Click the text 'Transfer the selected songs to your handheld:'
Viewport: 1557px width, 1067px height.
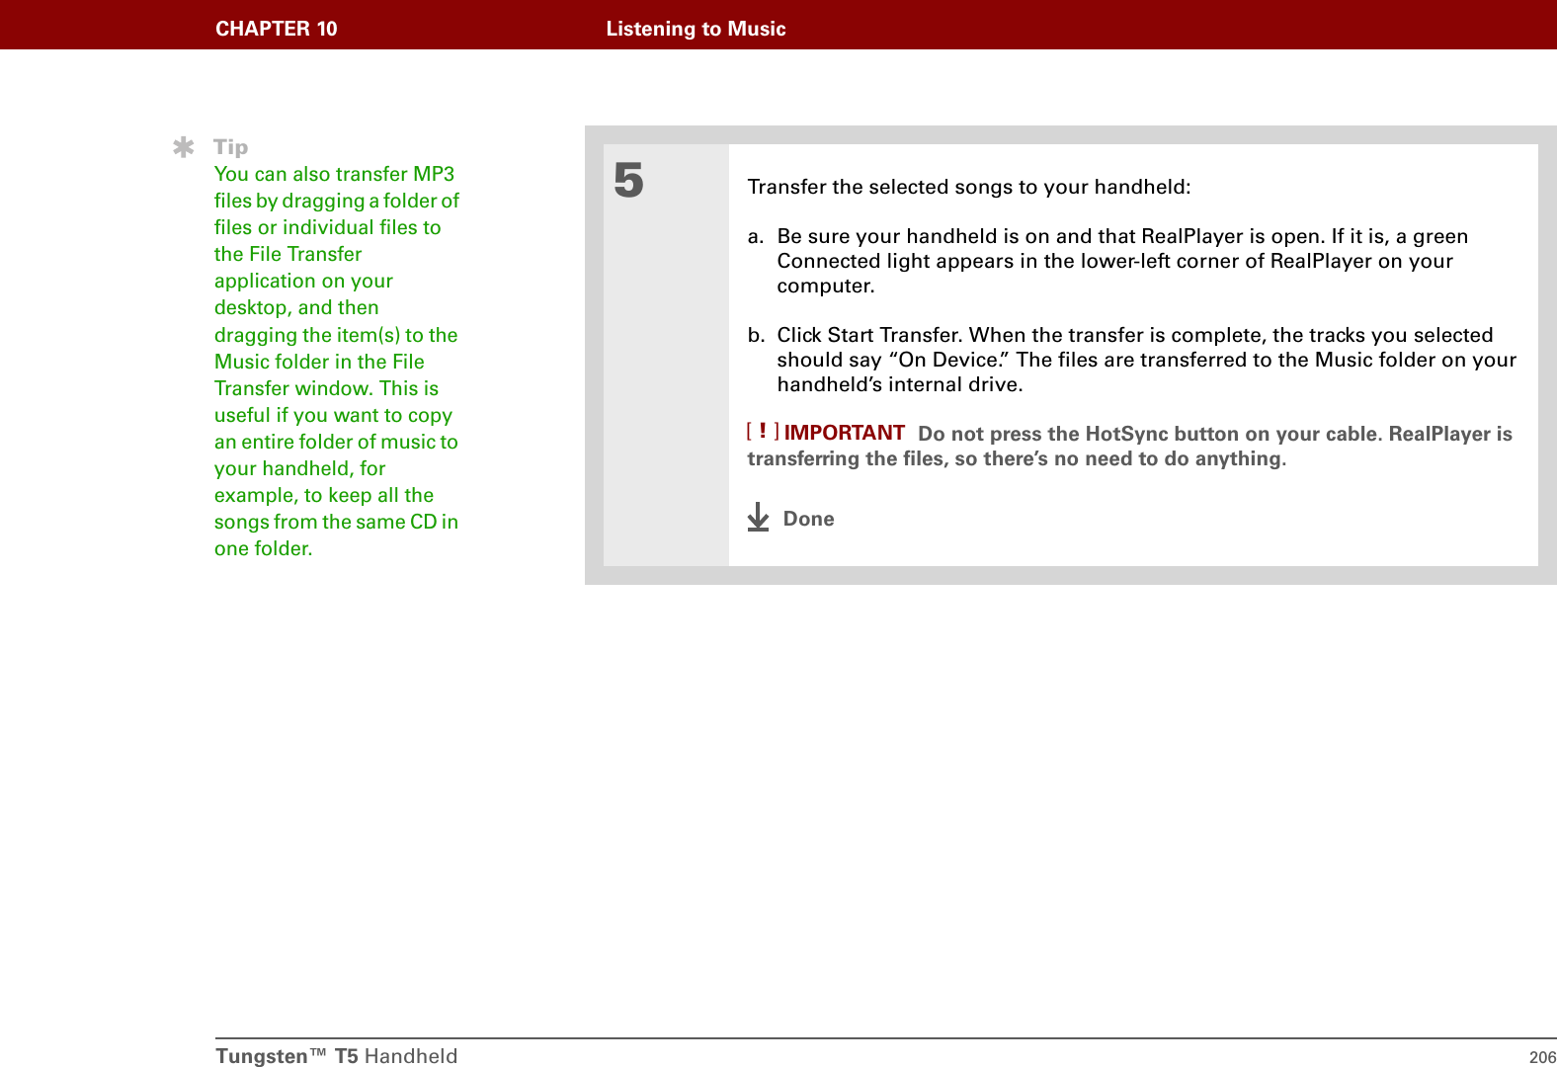point(969,187)
